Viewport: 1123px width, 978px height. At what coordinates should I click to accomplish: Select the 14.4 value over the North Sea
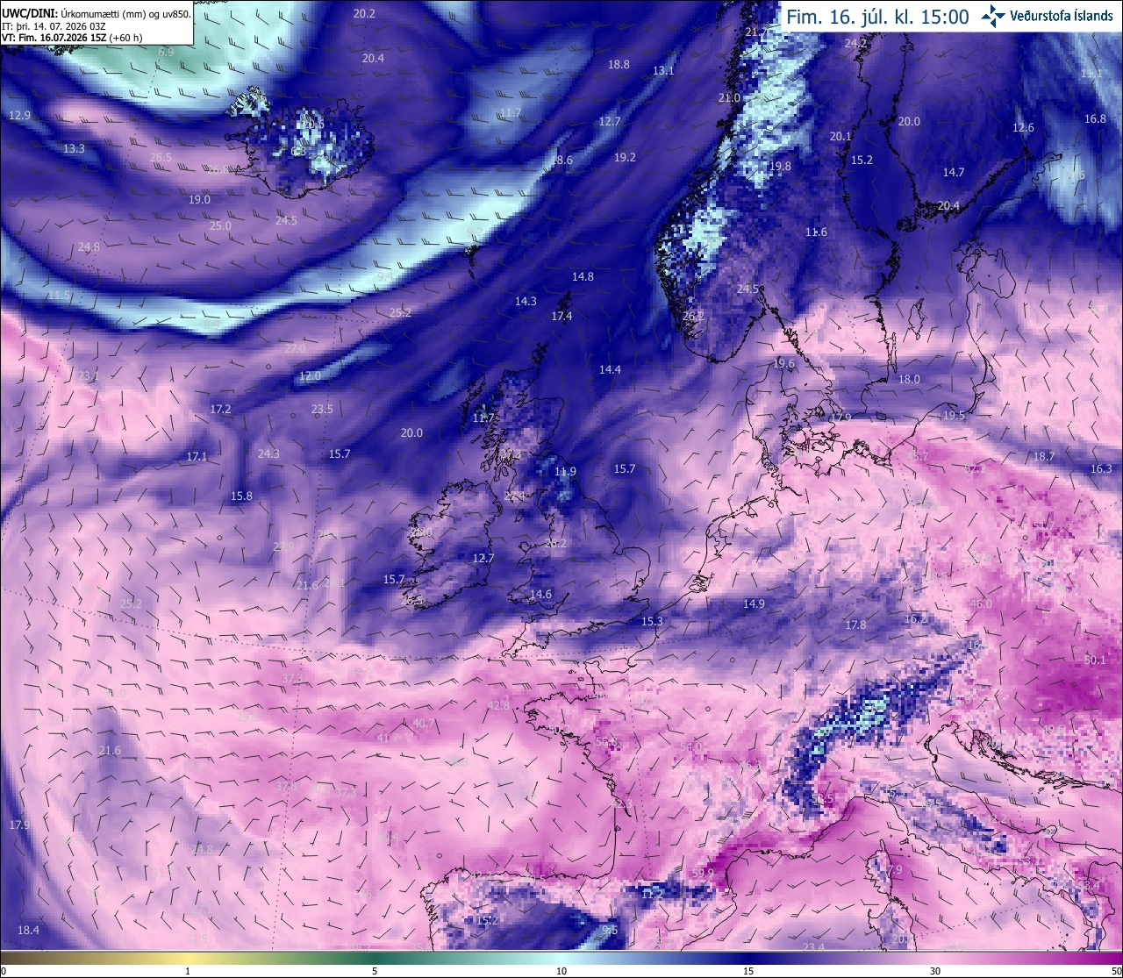pyautogui.click(x=610, y=369)
